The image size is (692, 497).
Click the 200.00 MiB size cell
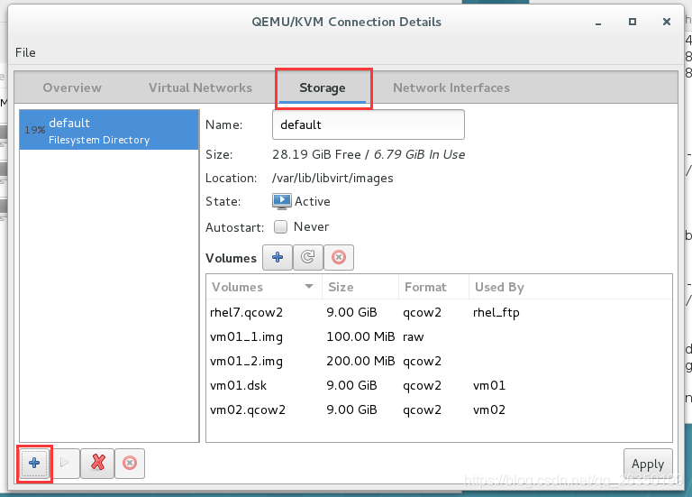(360, 361)
